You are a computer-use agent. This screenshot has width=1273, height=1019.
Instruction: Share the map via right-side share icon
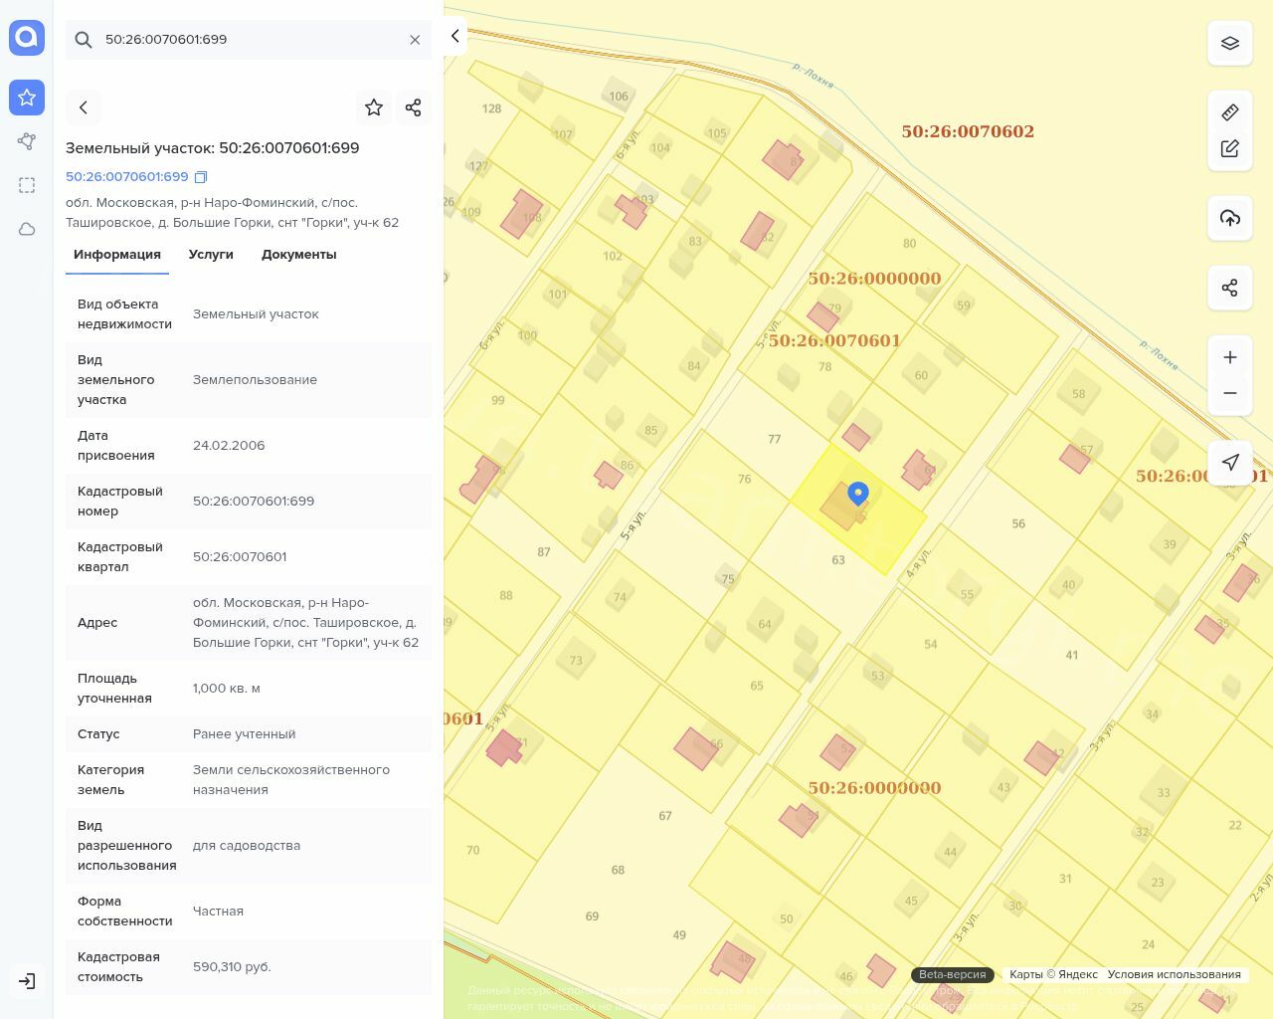[1230, 289]
